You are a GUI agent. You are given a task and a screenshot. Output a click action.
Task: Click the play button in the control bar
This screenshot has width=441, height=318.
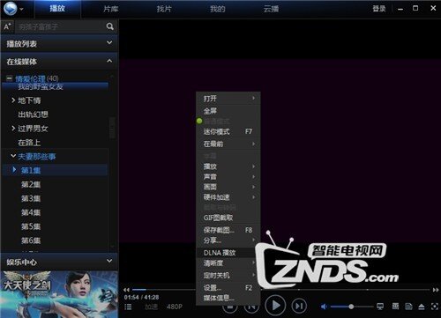(x=275, y=306)
